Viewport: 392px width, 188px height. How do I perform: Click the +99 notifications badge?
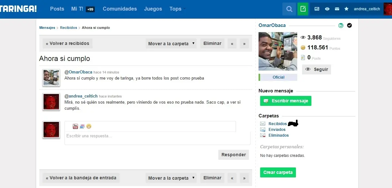(90, 9)
